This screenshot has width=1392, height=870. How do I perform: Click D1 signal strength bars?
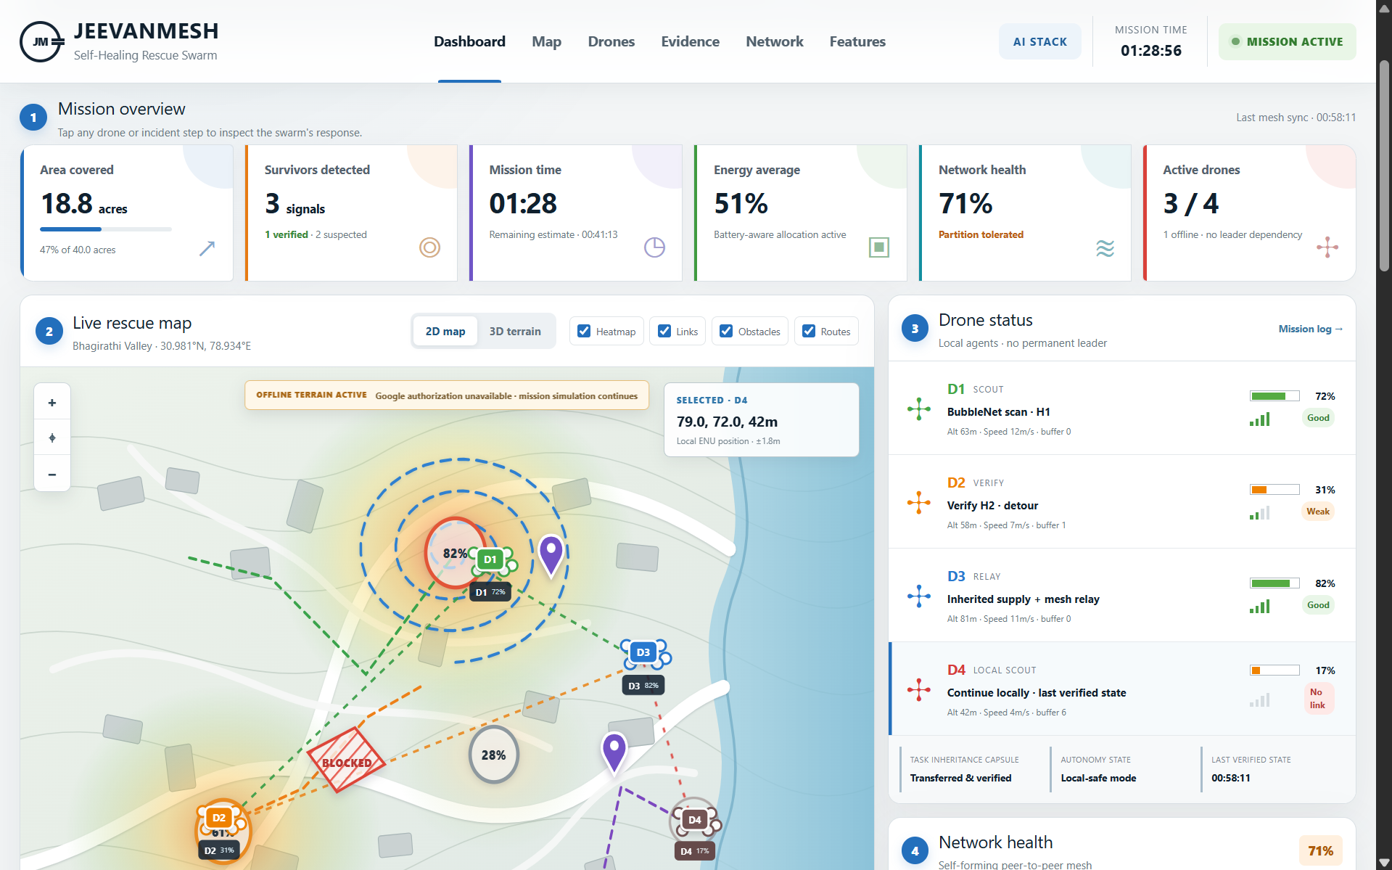click(x=1260, y=419)
